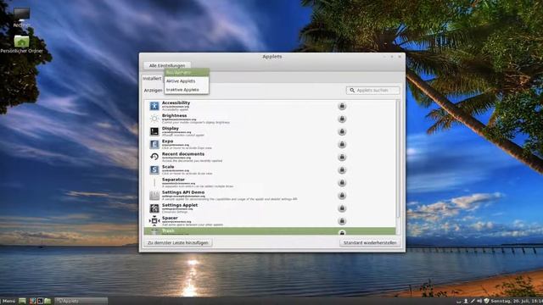Click the date and time in the panel
This screenshot has width=543, height=305.
click(517, 302)
